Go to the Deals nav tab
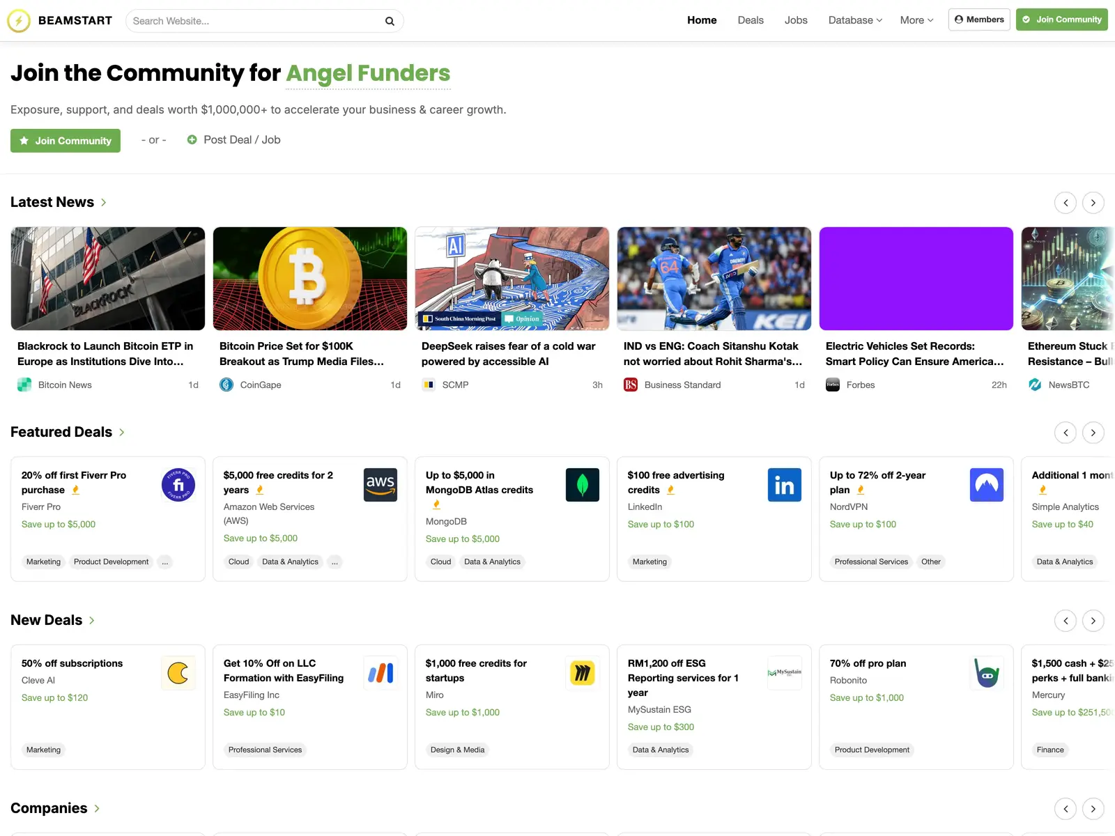Viewport: 1115px width, 836px height. pos(751,20)
